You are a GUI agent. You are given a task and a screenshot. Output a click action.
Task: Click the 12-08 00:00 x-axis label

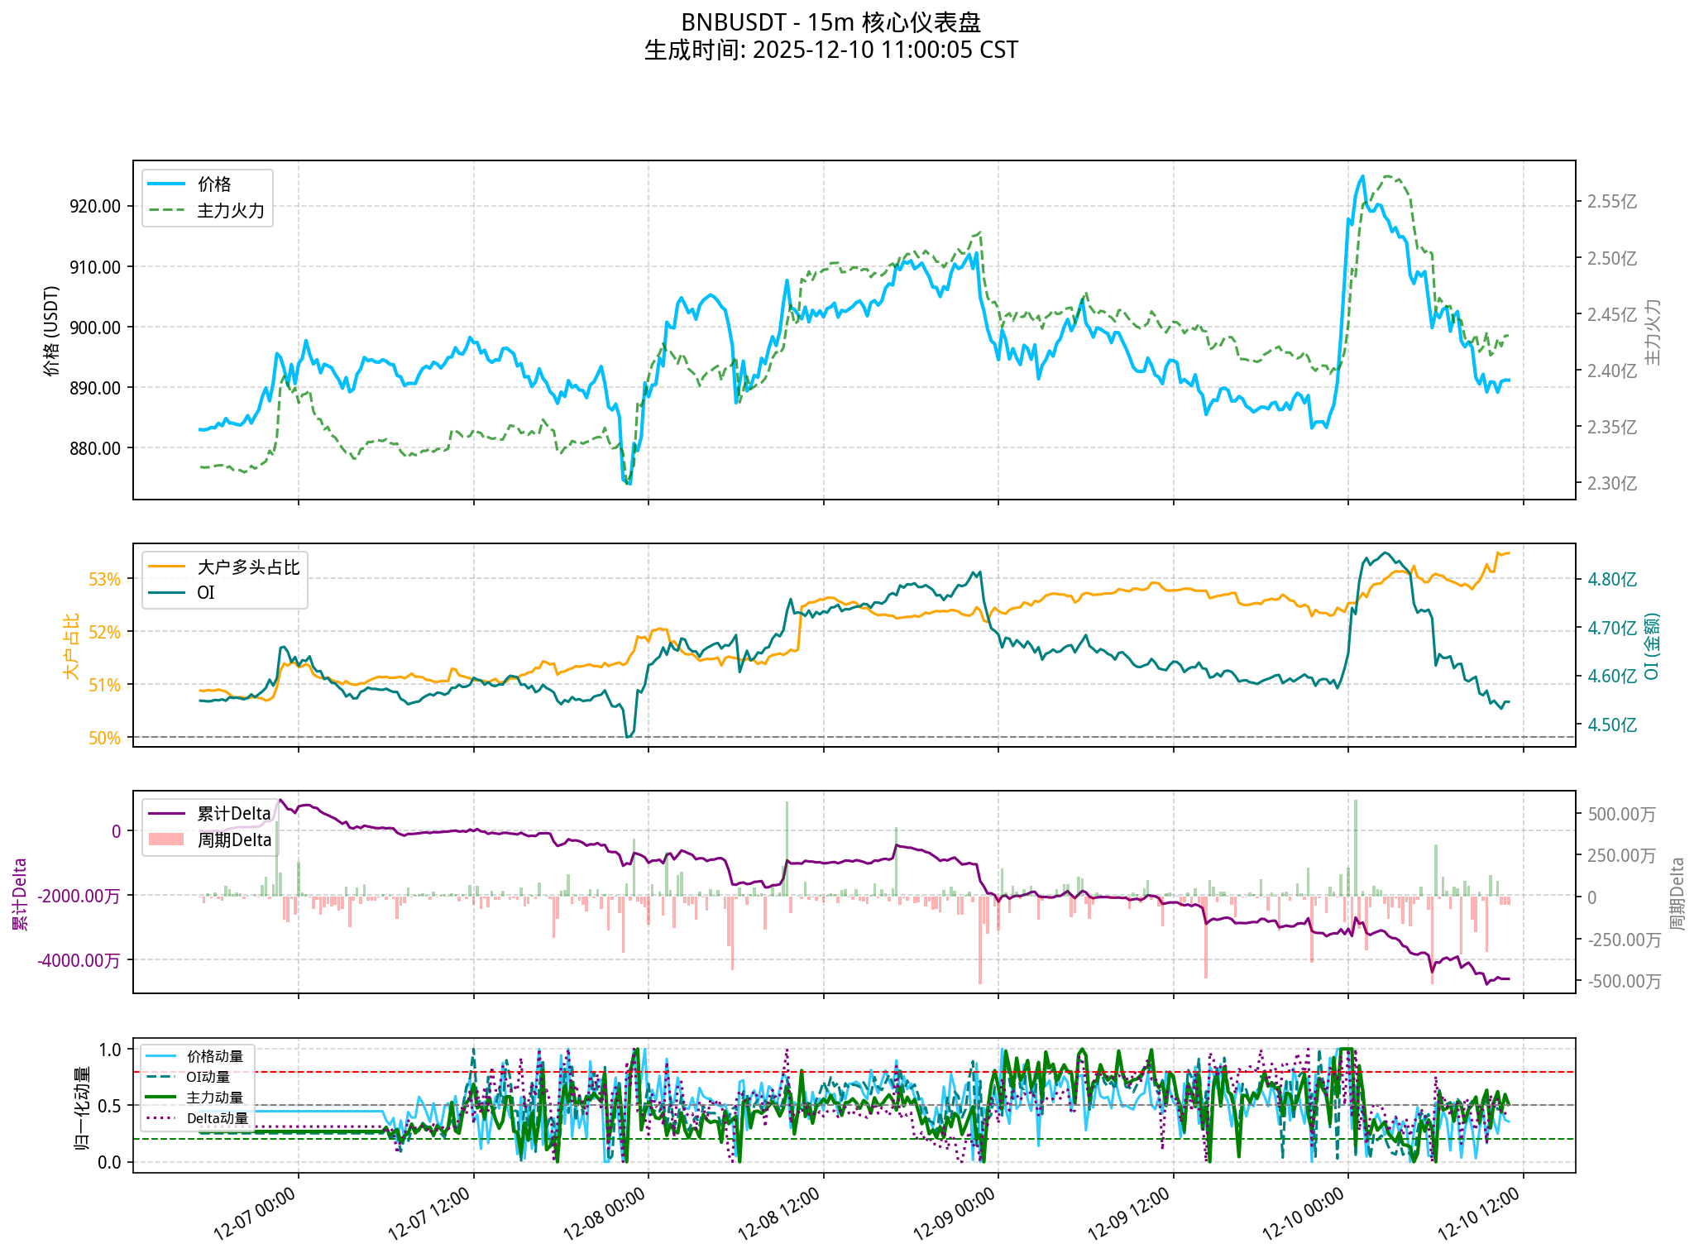605,1213
